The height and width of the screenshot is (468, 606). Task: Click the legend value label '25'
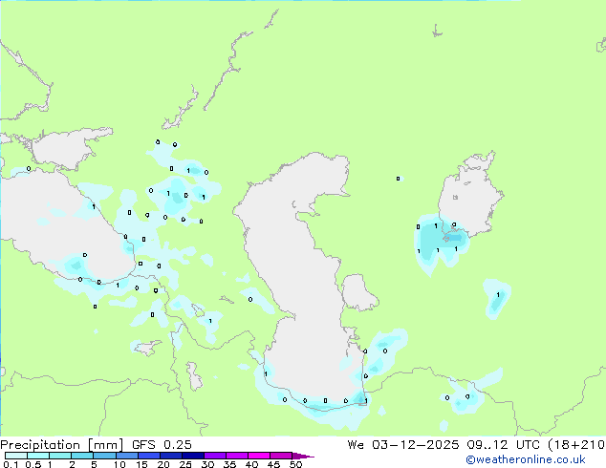[x=185, y=464]
